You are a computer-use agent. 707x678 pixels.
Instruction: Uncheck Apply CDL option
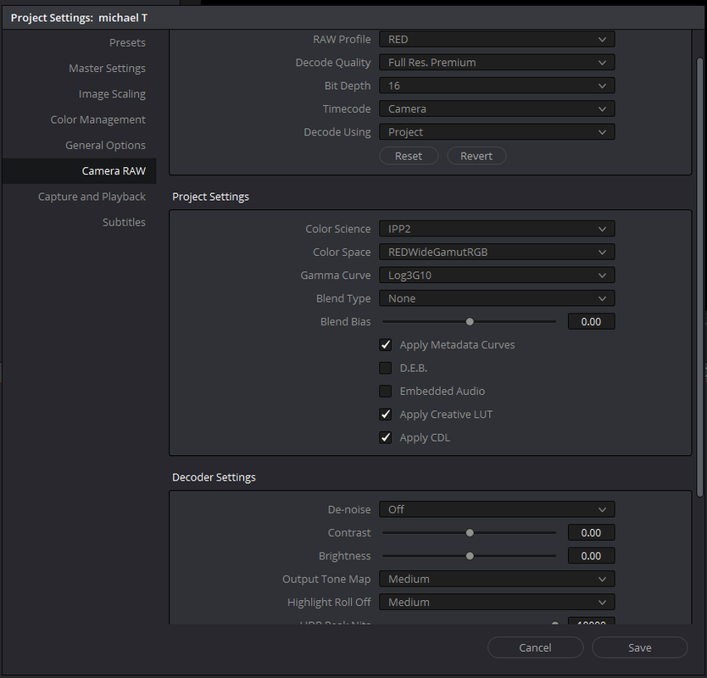[x=386, y=437]
